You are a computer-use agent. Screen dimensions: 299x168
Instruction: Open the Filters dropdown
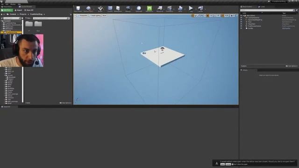click(28, 18)
